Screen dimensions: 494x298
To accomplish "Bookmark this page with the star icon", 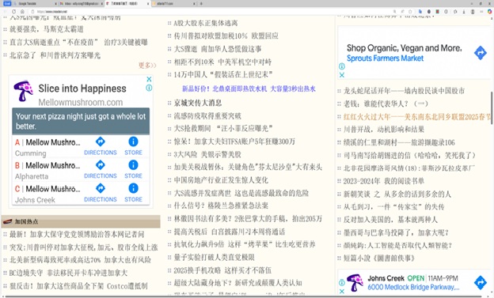I will [410, 11].
